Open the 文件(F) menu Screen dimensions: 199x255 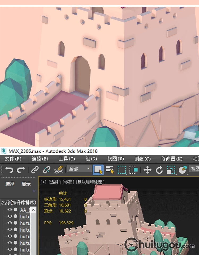(x=13, y=159)
